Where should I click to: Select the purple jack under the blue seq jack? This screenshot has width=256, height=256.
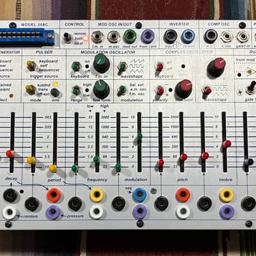[x=140, y=212]
